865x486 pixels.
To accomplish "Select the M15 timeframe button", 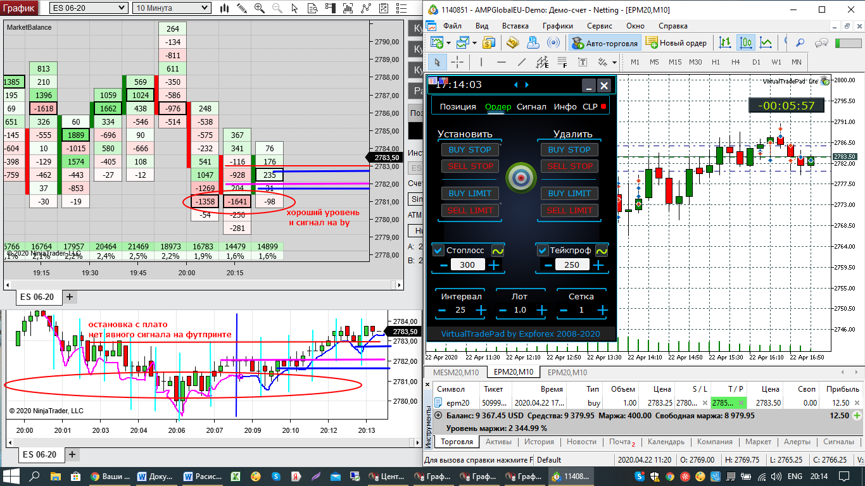I will 675,62.
